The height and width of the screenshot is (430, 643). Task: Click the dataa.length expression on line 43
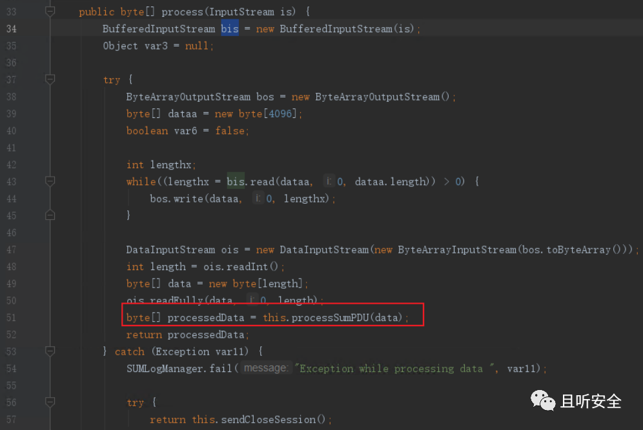pos(391,181)
